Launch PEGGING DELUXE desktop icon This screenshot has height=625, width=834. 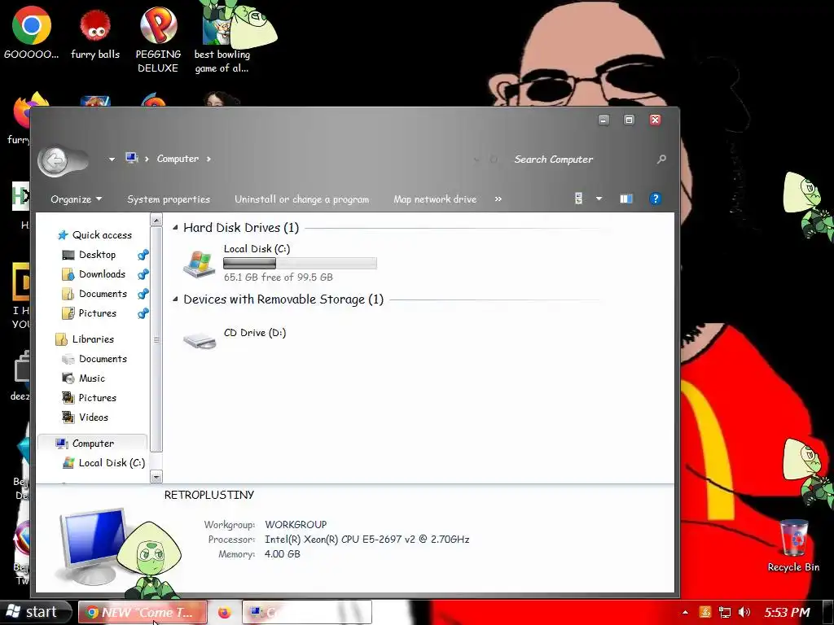[x=158, y=40]
